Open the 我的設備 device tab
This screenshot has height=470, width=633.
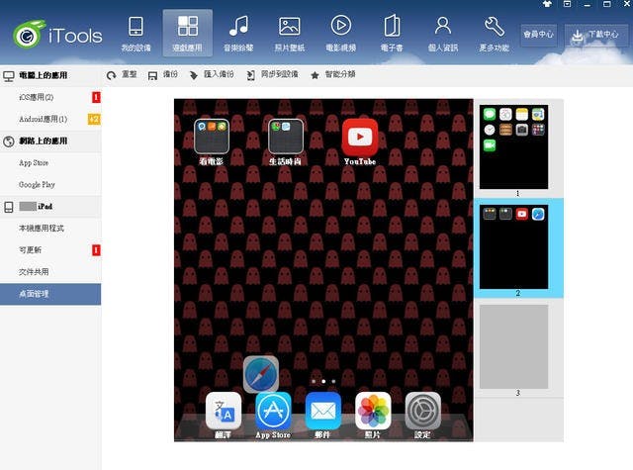point(136,33)
